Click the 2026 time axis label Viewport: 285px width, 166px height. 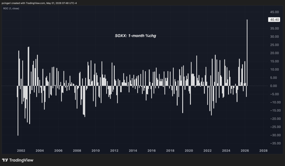pyautogui.click(x=245, y=150)
